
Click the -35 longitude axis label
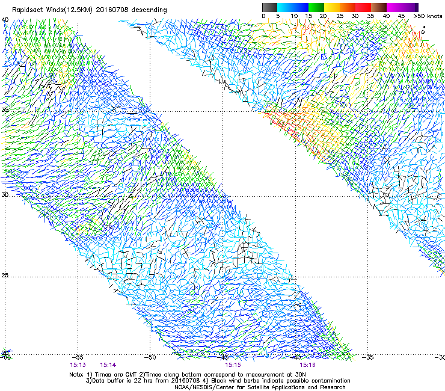pos(368,357)
